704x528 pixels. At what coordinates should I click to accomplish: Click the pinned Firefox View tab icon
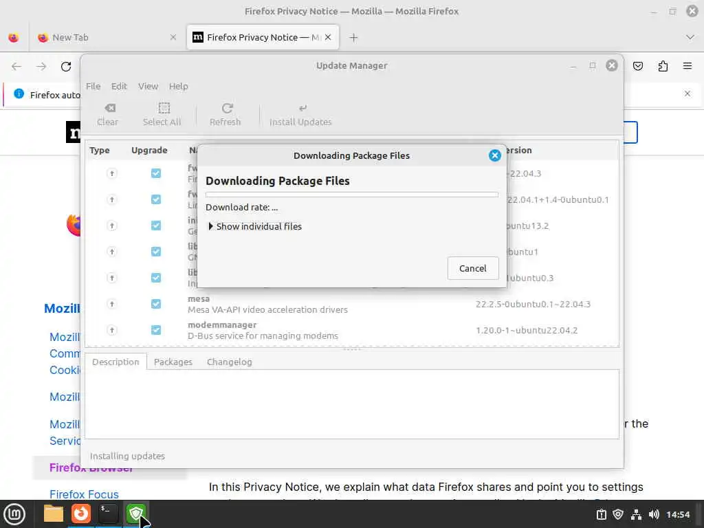tap(14, 38)
